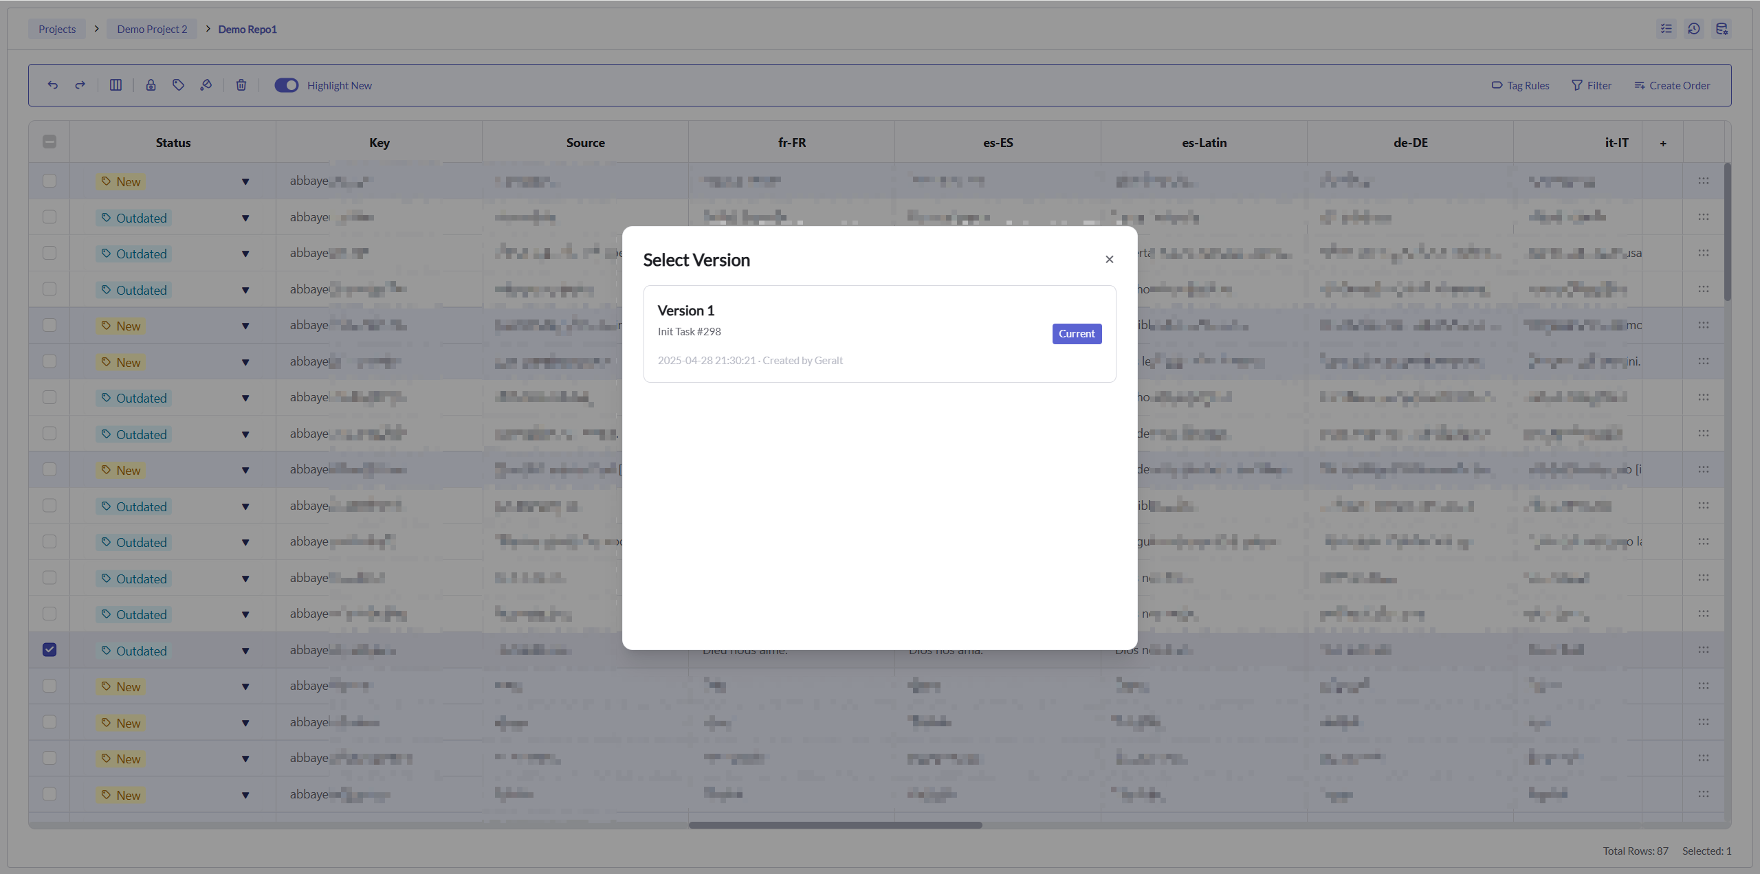Expand the status dropdown of the top Outdated row

[x=245, y=217]
